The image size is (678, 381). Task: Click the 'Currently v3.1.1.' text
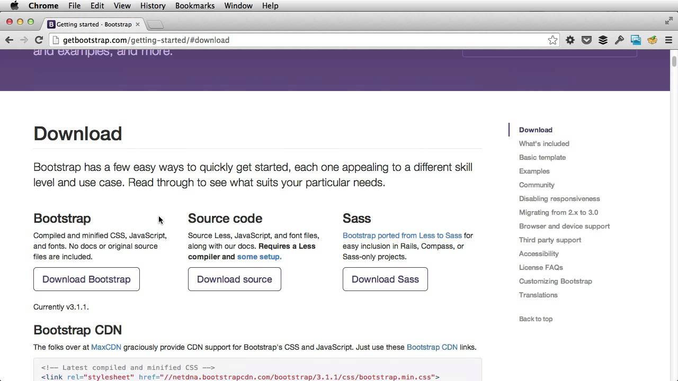61,307
